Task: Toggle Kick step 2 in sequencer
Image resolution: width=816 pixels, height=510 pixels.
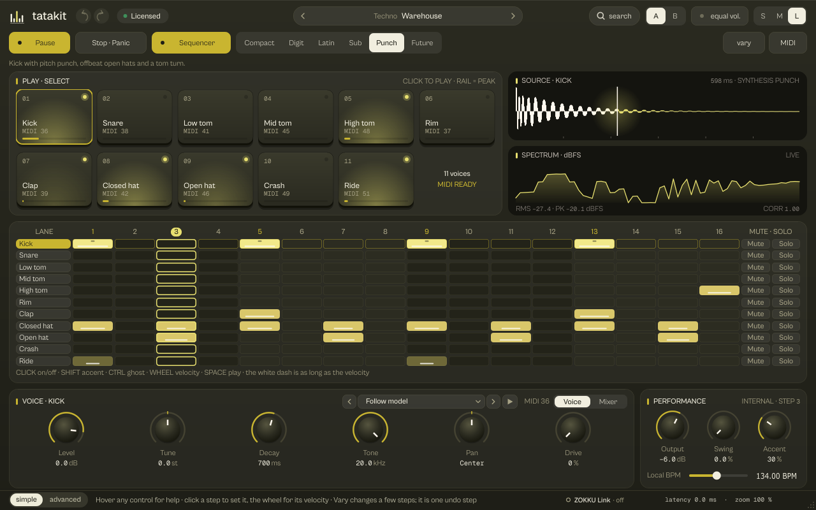Action: point(135,244)
